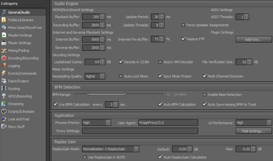This screenshot has height=161, width=273.
Task: Open the Playlist Settings category
Action: pyautogui.click(x=23, y=35)
